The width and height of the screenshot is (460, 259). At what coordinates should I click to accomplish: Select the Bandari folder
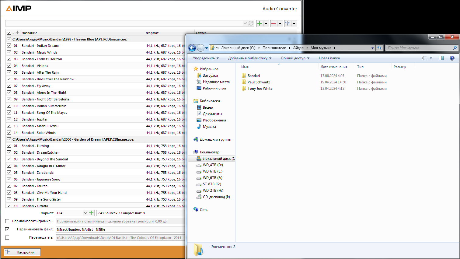pos(254,76)
